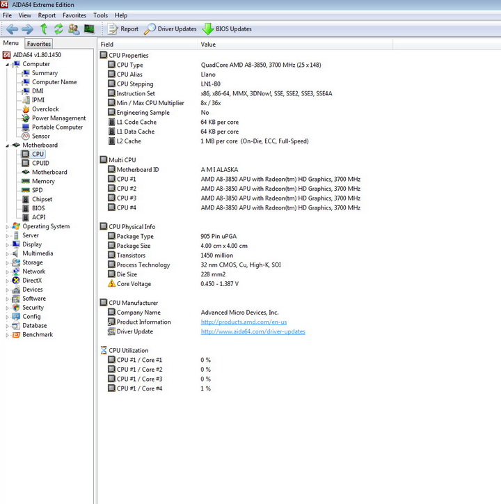Go forward with the blue right arrow
This screenshot has width=501, height=504.
(x=27, y=29)
